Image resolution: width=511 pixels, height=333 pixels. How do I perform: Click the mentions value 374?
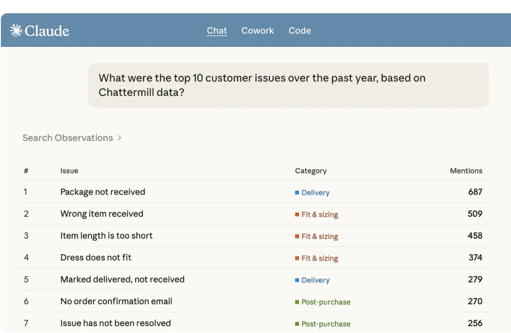tap(475, 258)
